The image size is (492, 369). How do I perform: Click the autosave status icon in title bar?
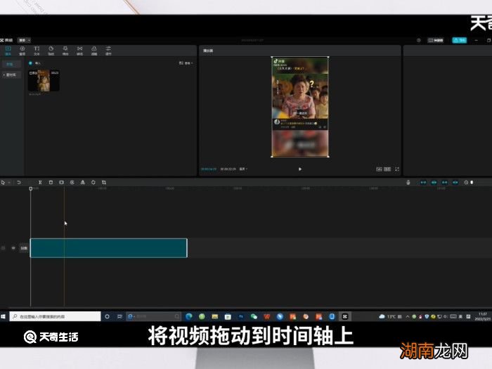click(419, 40)
